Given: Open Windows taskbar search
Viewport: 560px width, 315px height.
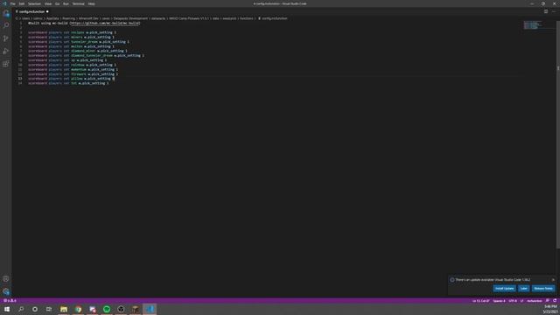Looking at the screenshot, I should (21, 309).
